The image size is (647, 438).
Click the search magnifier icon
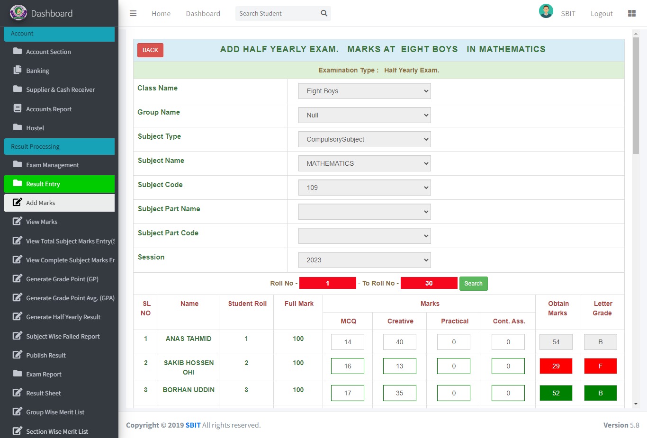[324, 13]
